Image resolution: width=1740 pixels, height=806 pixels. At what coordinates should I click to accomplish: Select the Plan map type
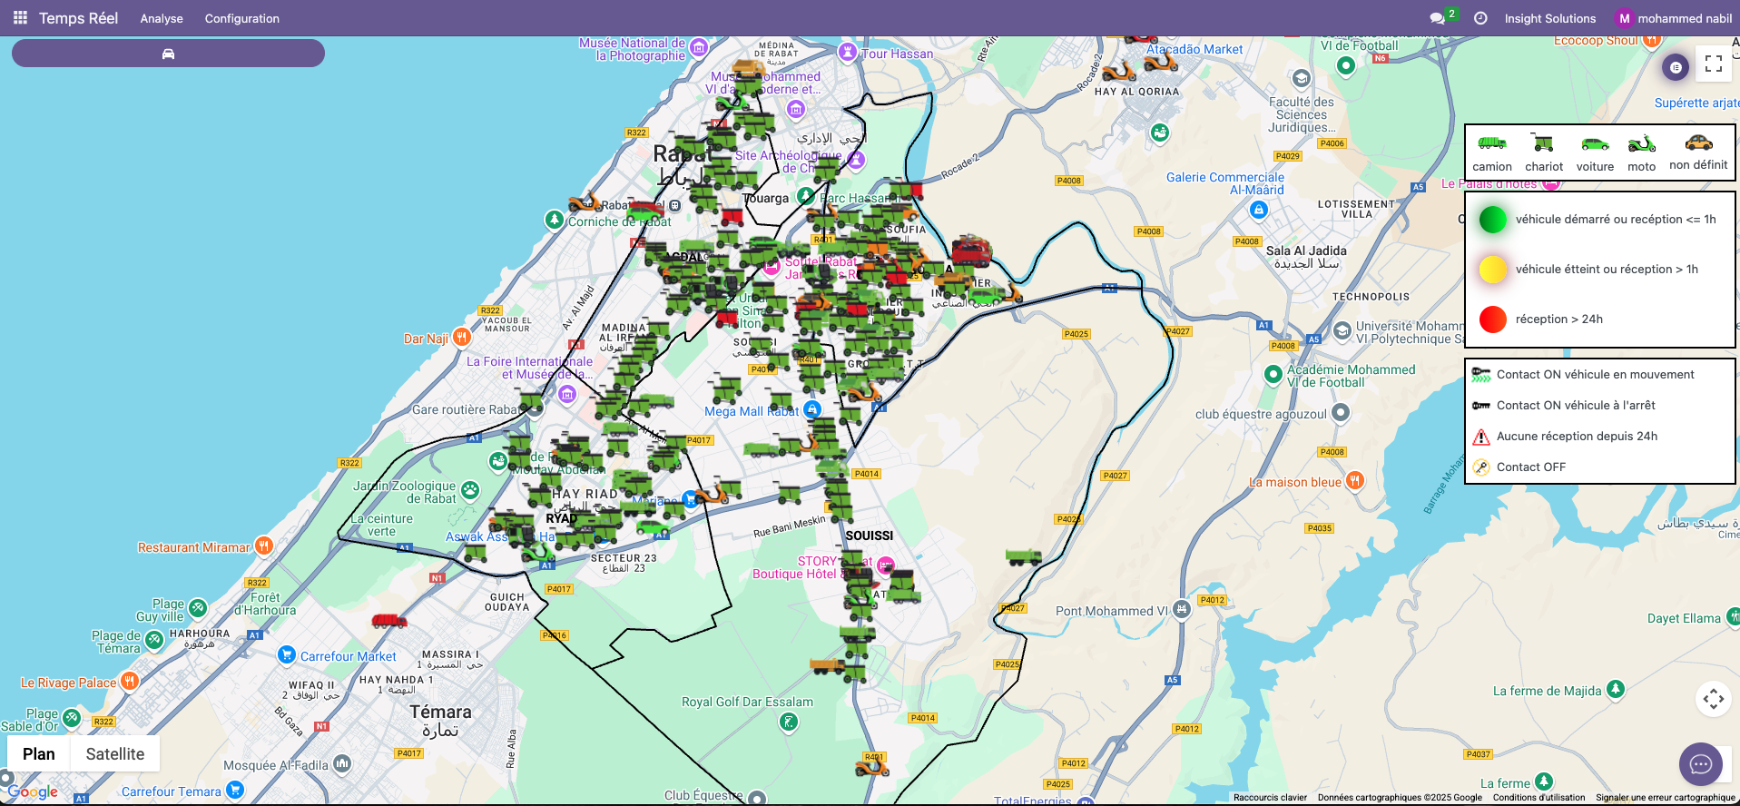click(39, 754)
